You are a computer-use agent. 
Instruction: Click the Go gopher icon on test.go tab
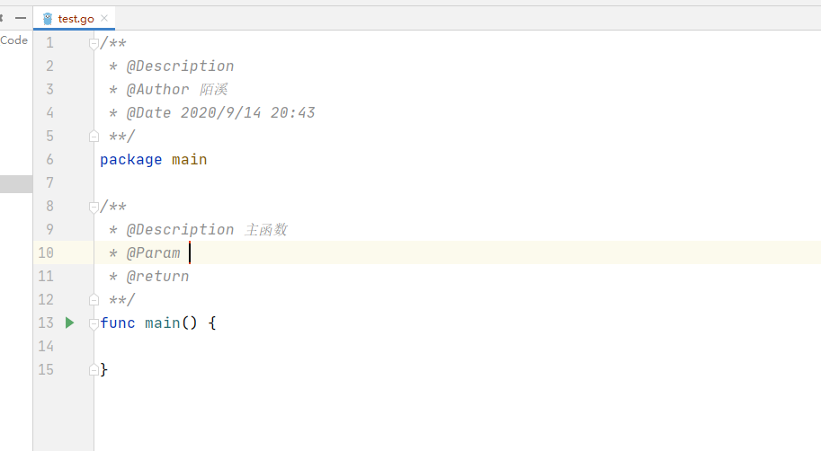48,18
